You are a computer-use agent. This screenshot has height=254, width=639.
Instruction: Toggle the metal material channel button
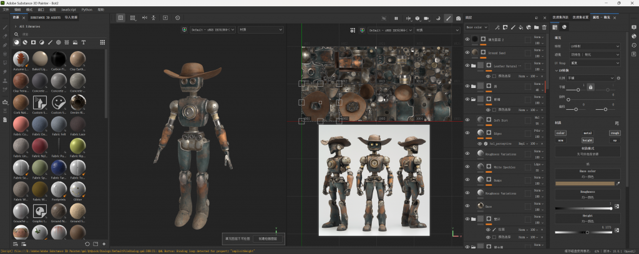[587, 133]
